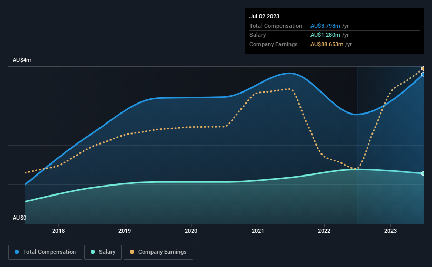Screen dimensions: 432x267
Task: Click the tooltip's Salary row label
Action: click(258, 35)
